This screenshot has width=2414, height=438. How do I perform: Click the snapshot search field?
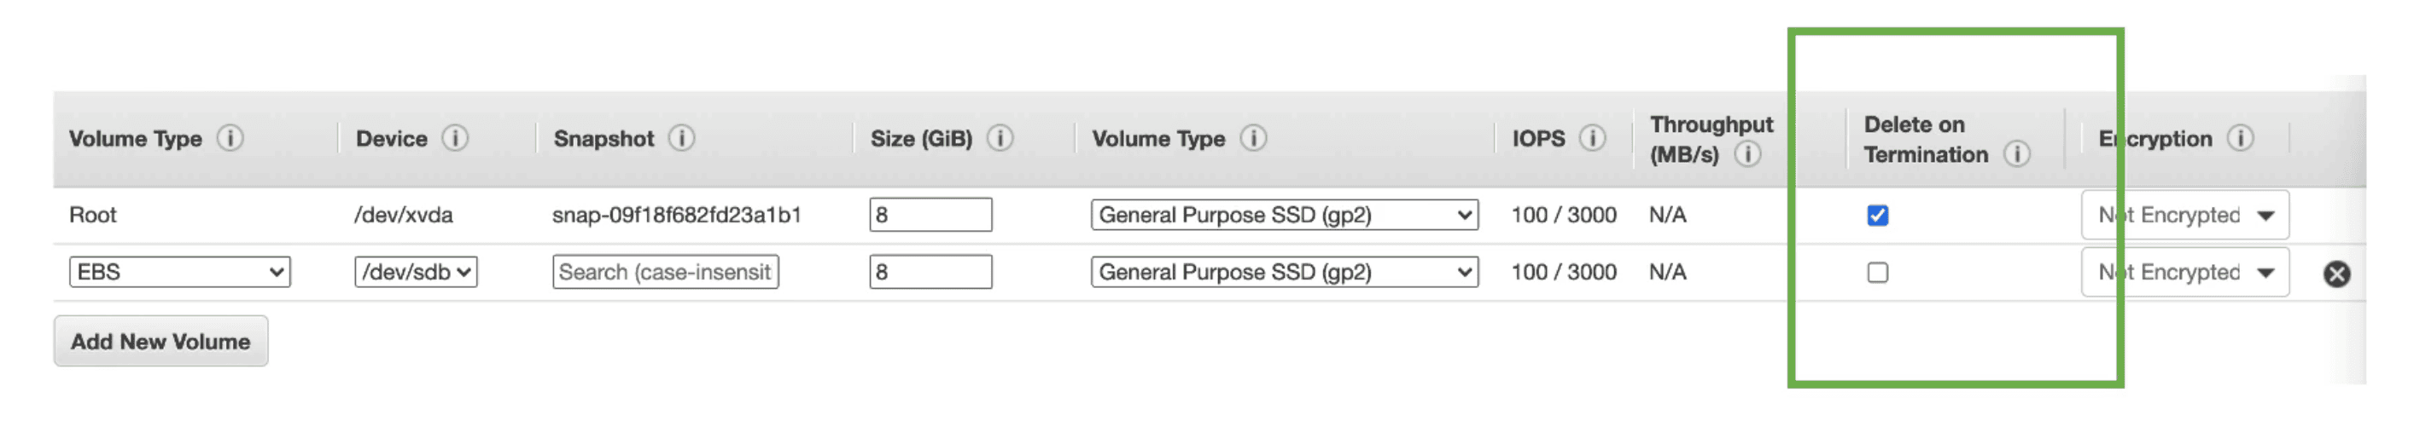(x=664, y=273)
